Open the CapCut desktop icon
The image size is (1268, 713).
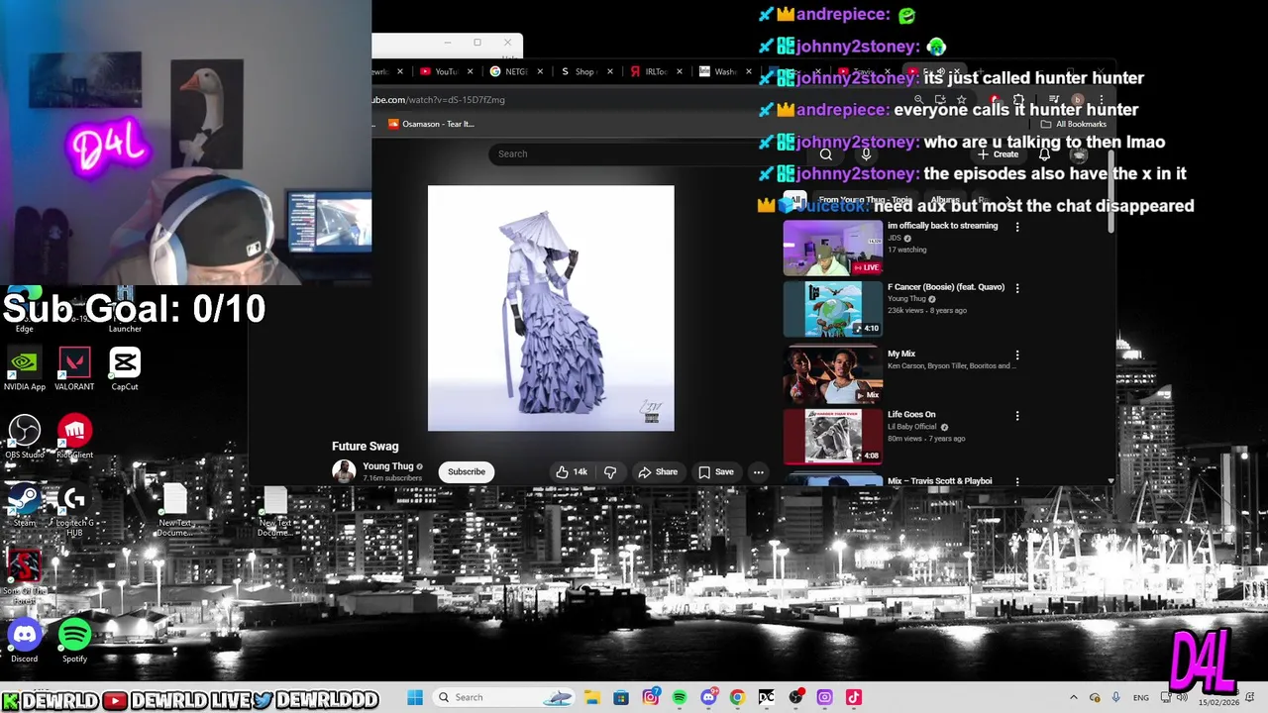(x=125, y=368)
